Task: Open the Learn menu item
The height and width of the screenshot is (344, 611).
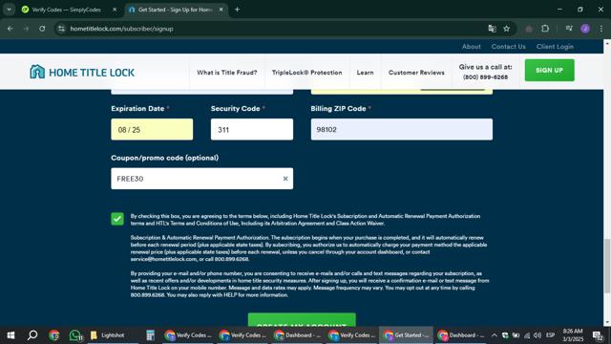Action: point(365,73)
